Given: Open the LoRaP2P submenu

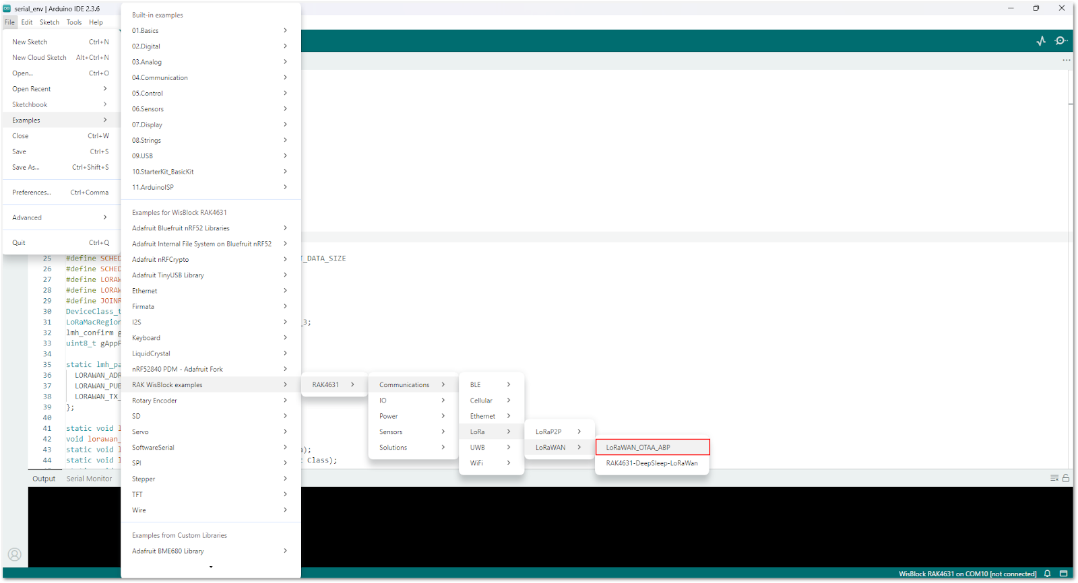Looking at the screenshot, I should (559, 432).
